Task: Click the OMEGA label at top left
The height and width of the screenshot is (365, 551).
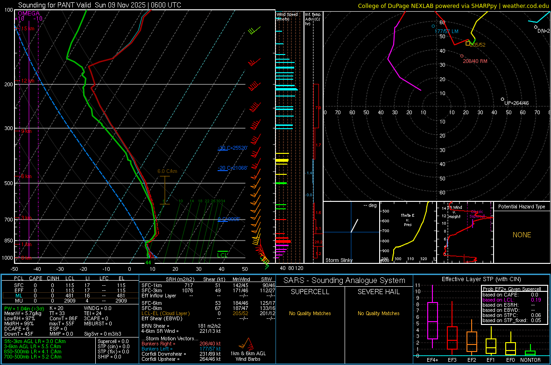Action: click(x=28, y=14)
